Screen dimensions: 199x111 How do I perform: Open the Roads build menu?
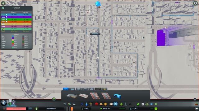coord(65,104)
